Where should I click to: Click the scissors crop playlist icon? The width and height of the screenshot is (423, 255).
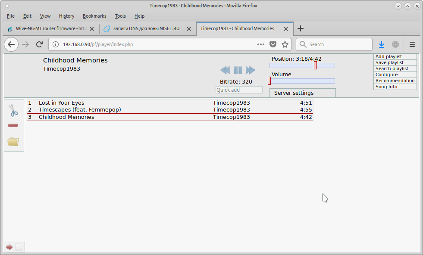(x=13, y=110)
